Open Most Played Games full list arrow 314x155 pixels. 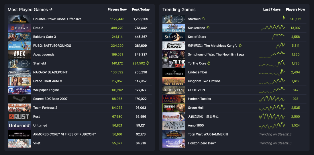(51, 9)
